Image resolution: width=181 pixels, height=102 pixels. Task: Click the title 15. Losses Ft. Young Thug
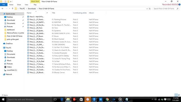pyautogui.click(x=61, y=59)
